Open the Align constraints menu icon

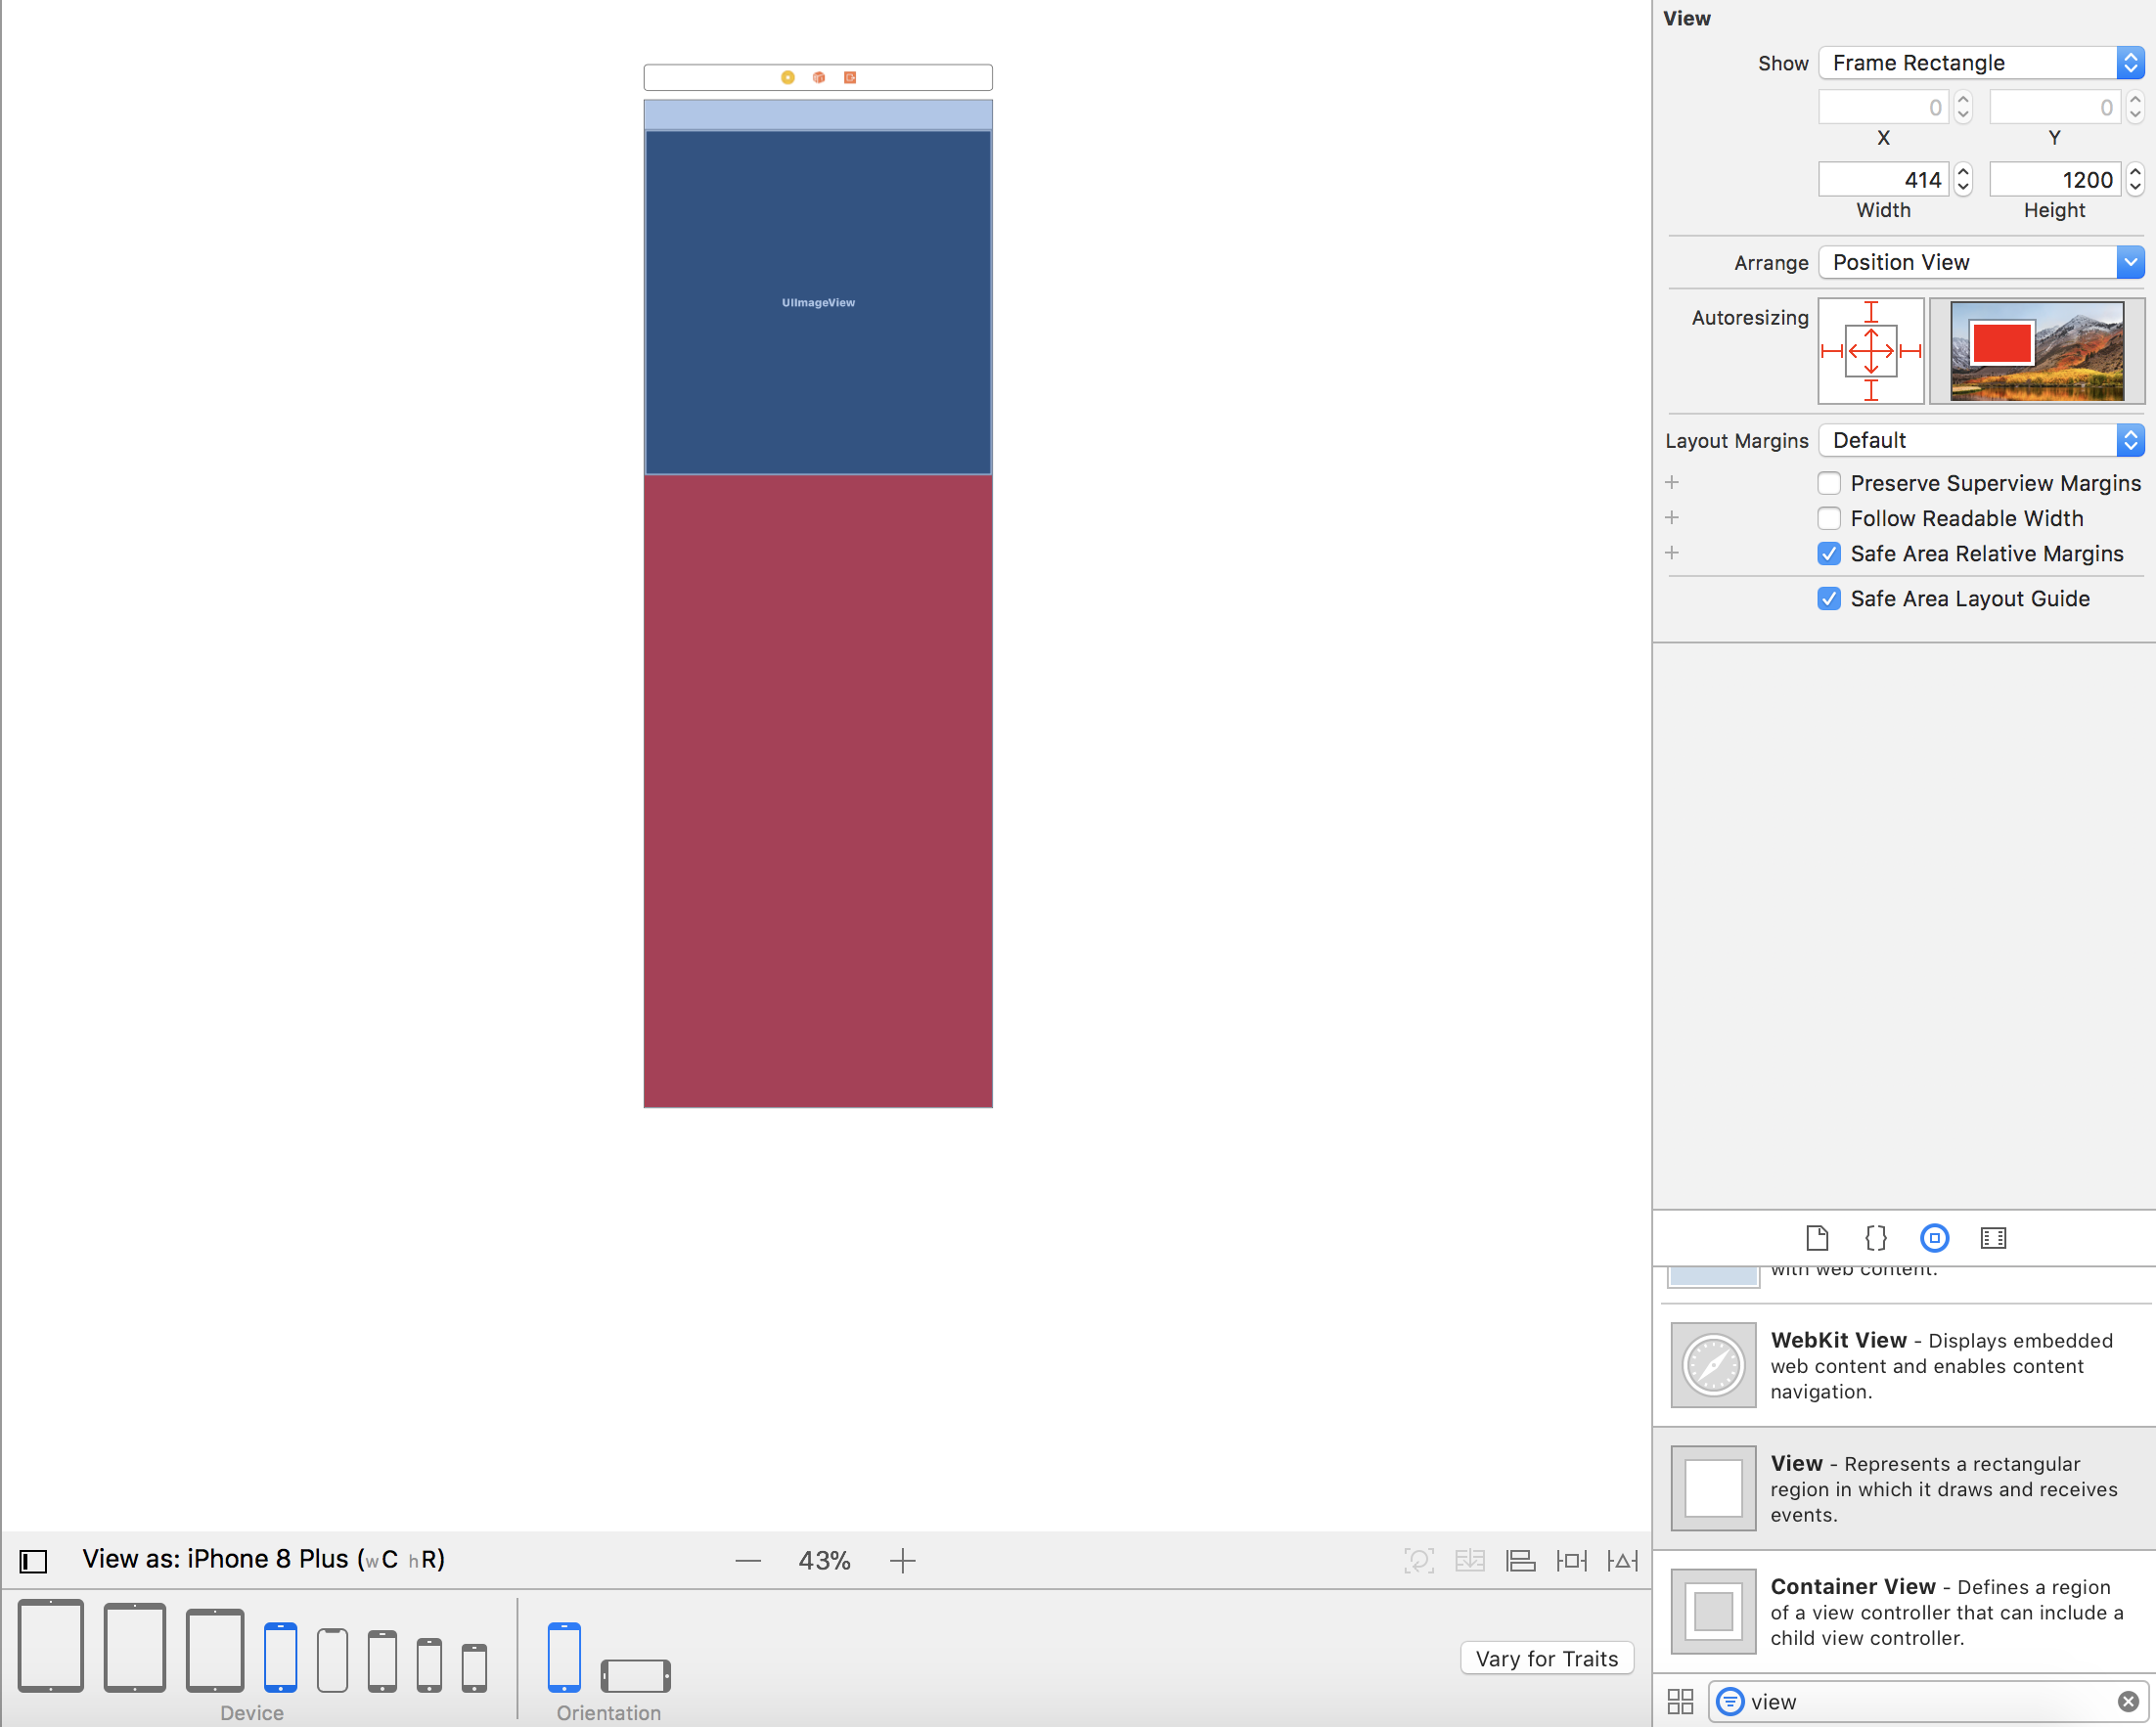click(1520, 1560)
